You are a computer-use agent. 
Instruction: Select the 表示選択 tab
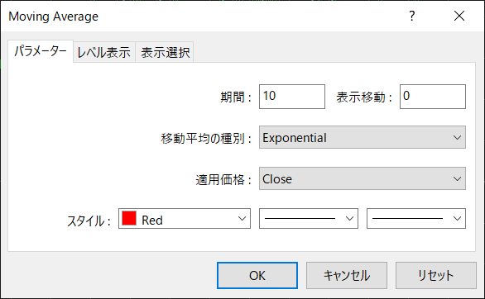(165, 52)
